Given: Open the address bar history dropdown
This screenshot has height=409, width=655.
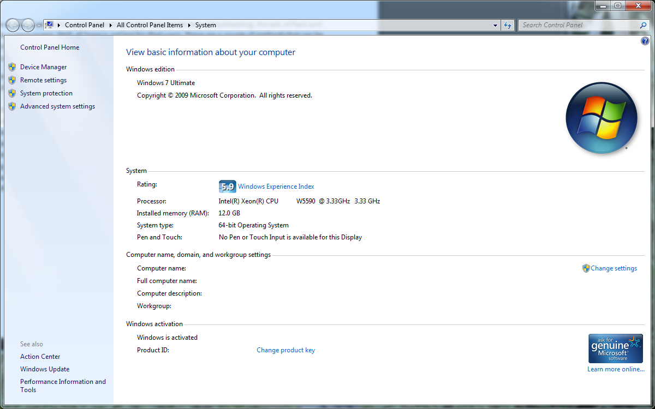Looking at the screenshot, I should click(495, 25).
